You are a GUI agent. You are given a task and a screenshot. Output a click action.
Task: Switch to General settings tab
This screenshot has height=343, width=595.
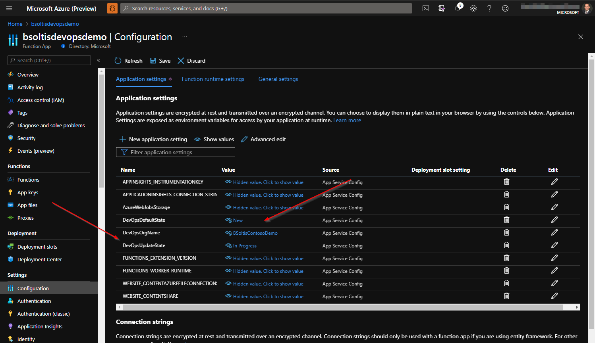click(x=278, y=79)
